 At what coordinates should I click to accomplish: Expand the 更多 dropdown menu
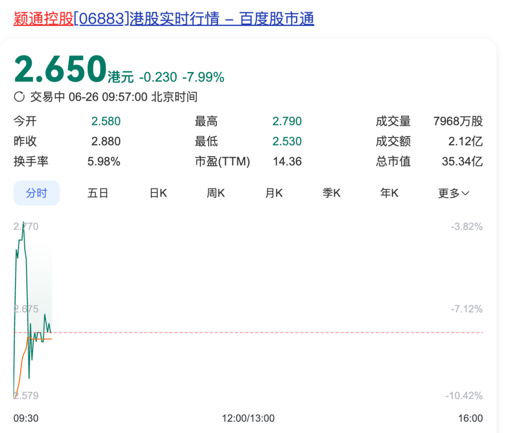click(x=453, y=193)
